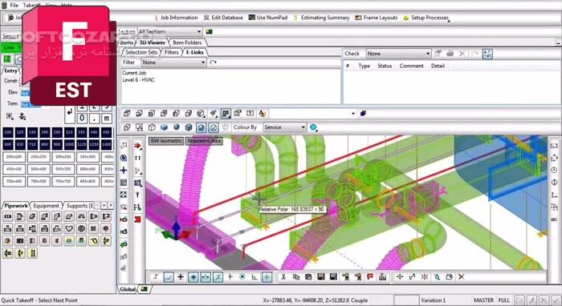Choose the 500x500 rectangular size
This screenshot has width=562, height=306.
pyautogui.click(x=63, y=169)
